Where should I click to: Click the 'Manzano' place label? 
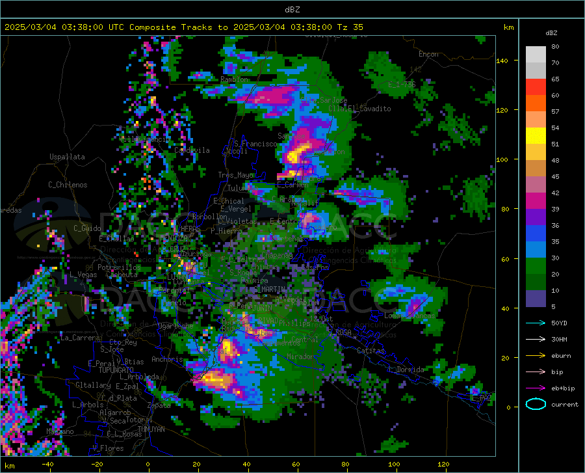click(x=60, y=431)
